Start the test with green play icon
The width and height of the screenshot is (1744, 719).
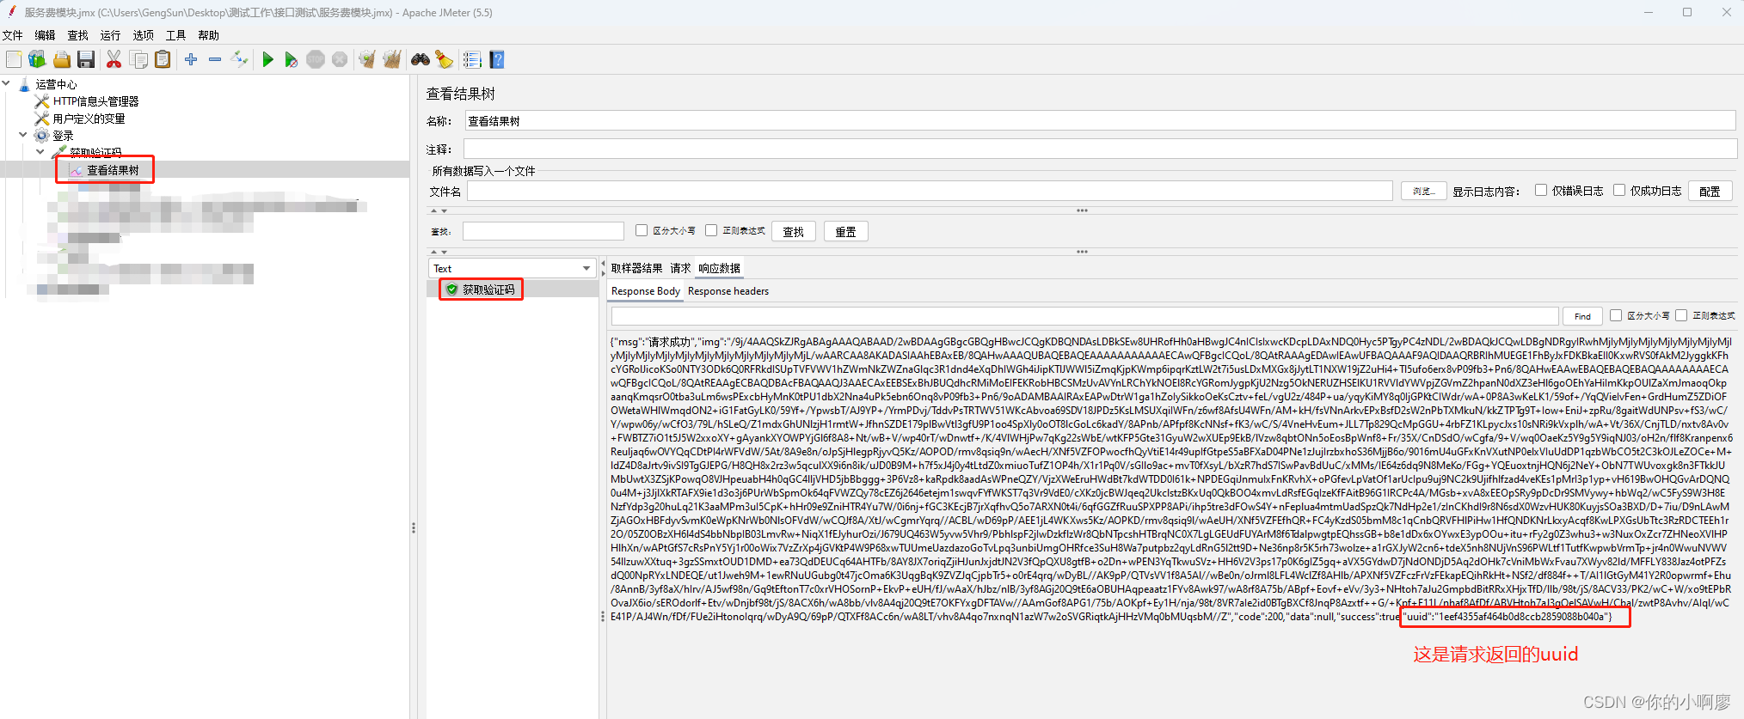267,59
